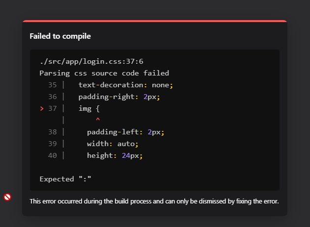Click the build process error footer note

click(x=154, y=201)
